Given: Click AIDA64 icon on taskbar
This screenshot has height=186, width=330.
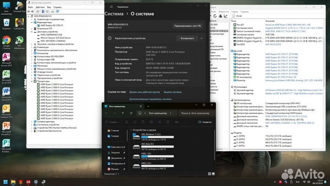Looking at the screenshot, I should pos(28,182).
